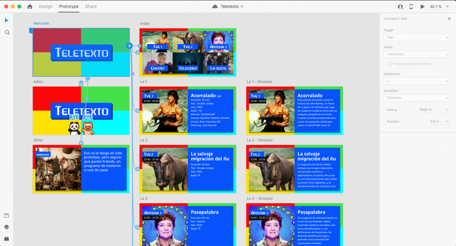Click the TVE 1 channel tile in todas
456x246 pixels.
point(157,41)
